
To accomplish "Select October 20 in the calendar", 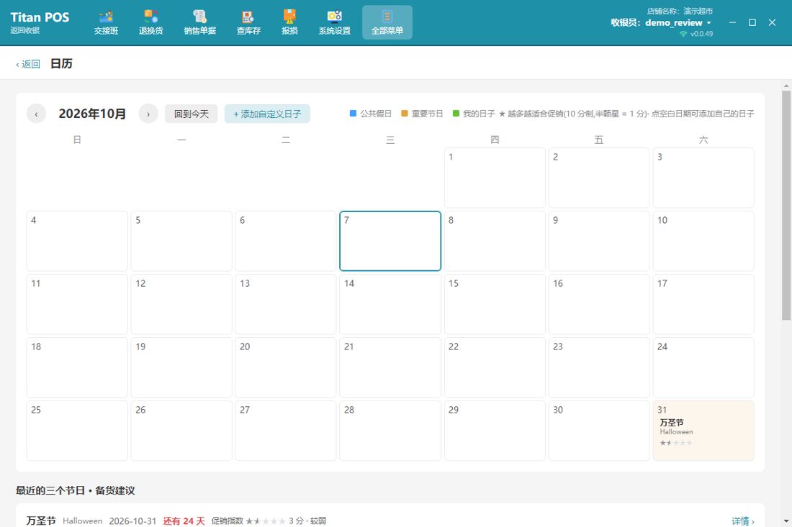I will coord(285,367).
